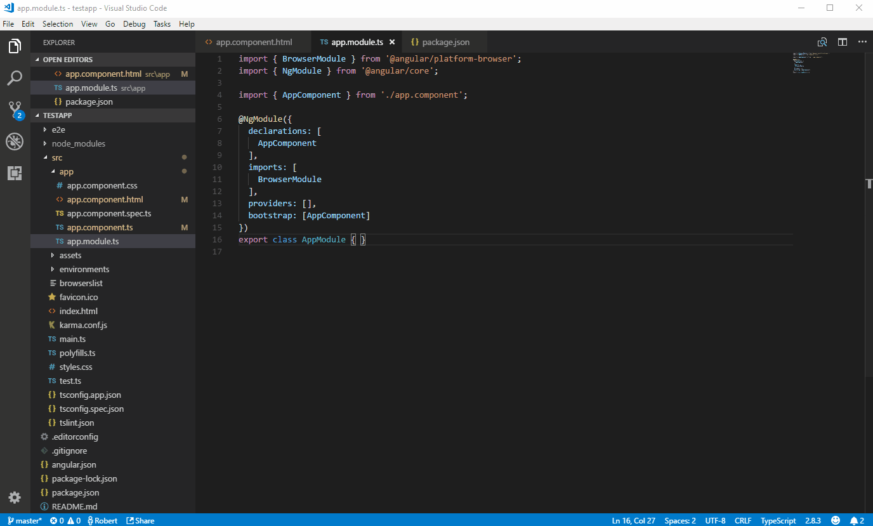Viewport: 873px width, 526px height.
Task: Open the Debug menu
Action: (135, 24)
